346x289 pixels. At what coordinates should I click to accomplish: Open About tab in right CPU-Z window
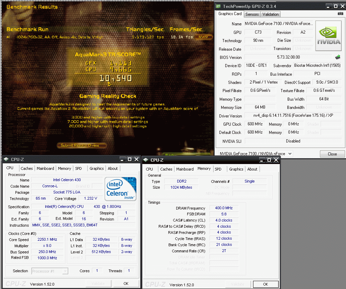point(252,169)
